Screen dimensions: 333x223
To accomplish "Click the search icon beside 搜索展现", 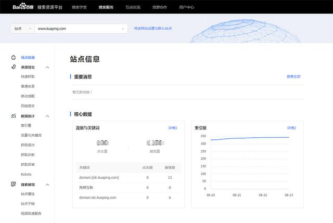I will (14, 184).
